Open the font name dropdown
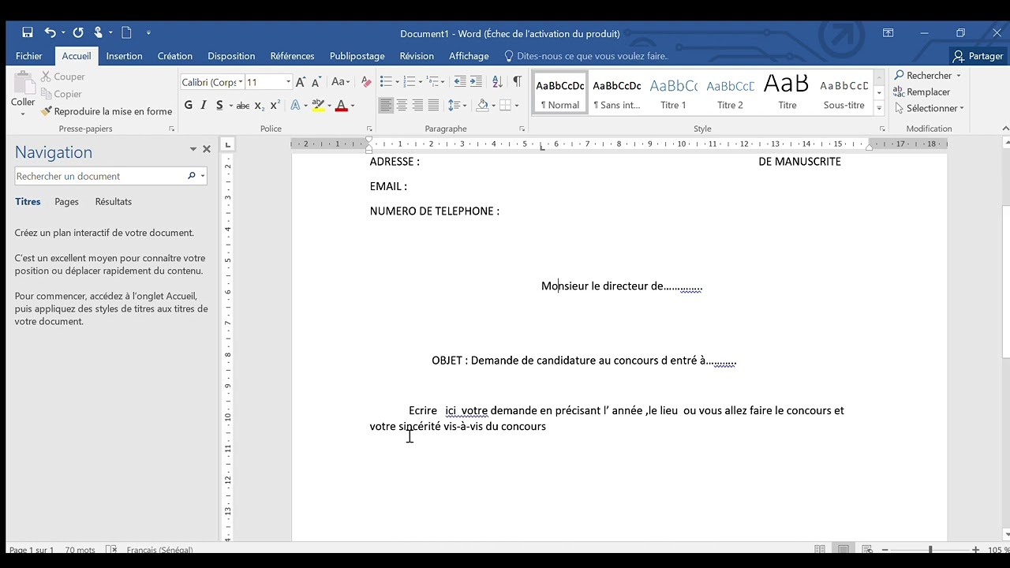The height and width of the screenshot is (568, 1010). point(241,82)
